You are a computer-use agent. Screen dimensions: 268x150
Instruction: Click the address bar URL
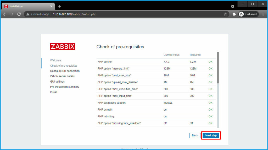[x=75, y=14]
